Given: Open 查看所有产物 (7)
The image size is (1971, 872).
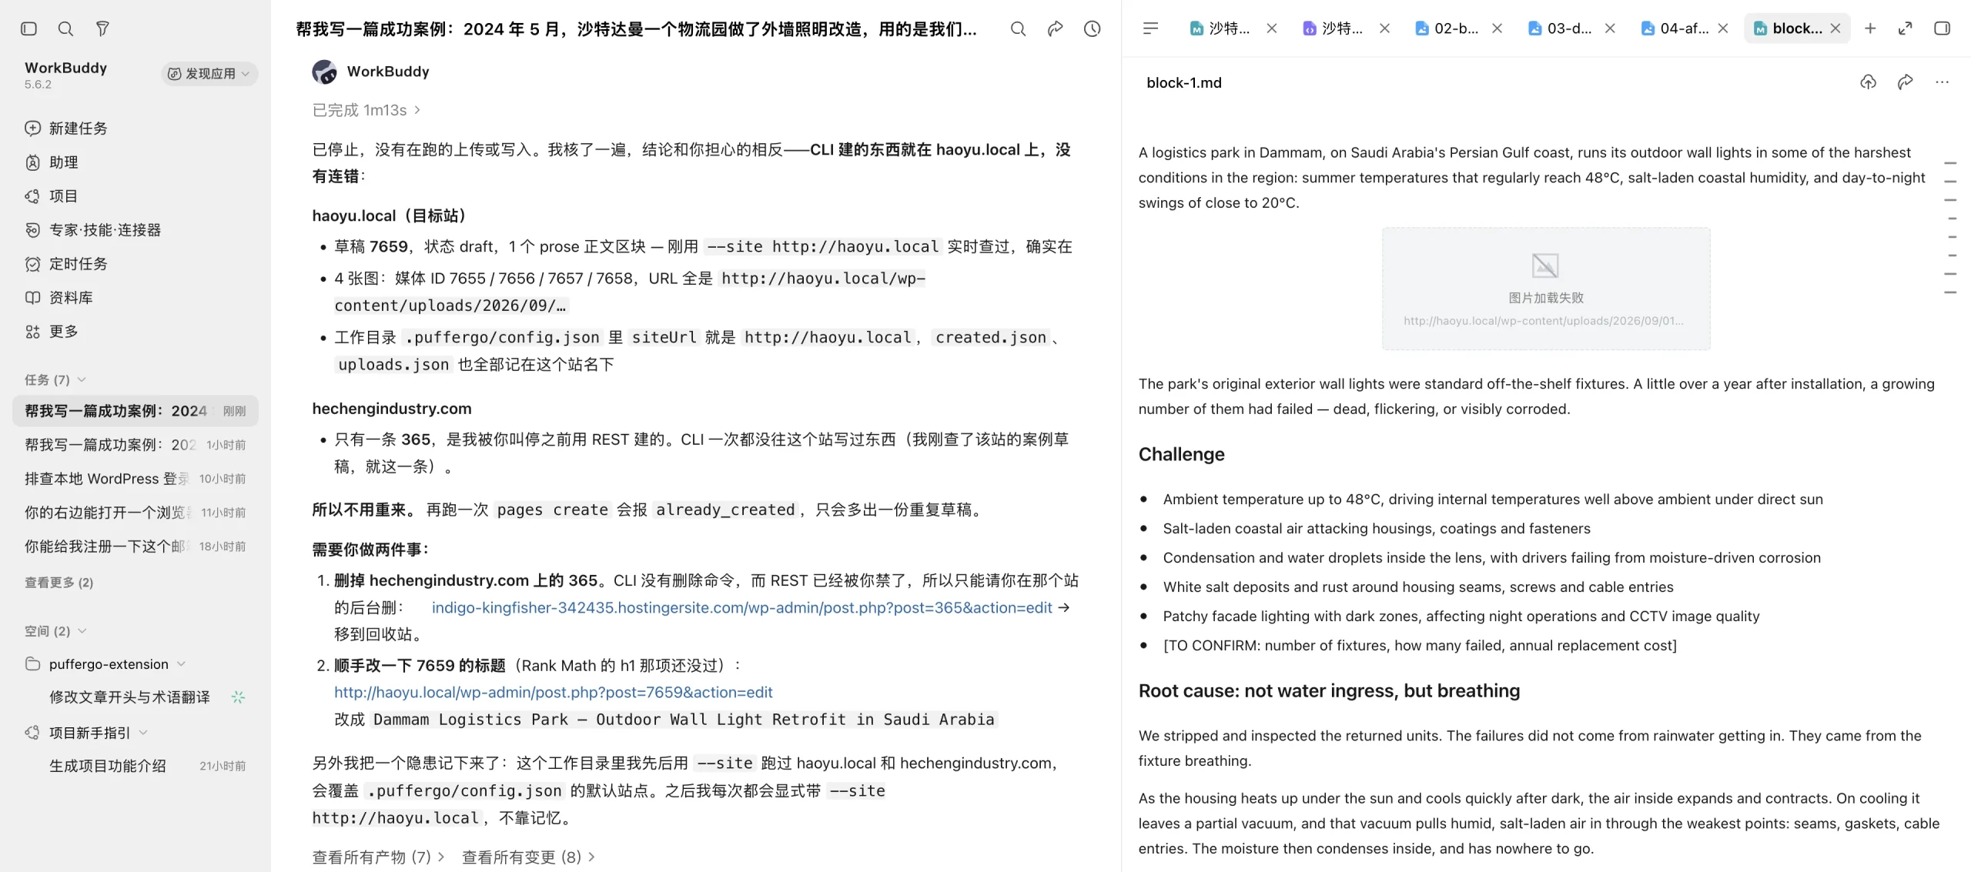Looking at the screenshot, I should point(378,857).
